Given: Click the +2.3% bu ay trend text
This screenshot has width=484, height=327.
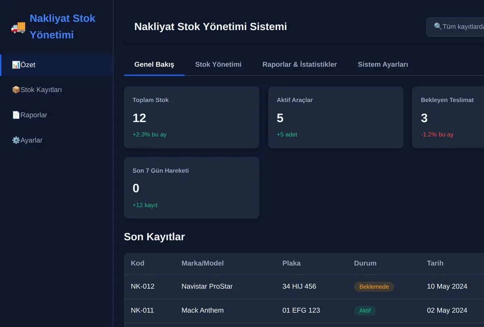Looking at the screenshot, I should pyautogui.click(x=149, y=135).
